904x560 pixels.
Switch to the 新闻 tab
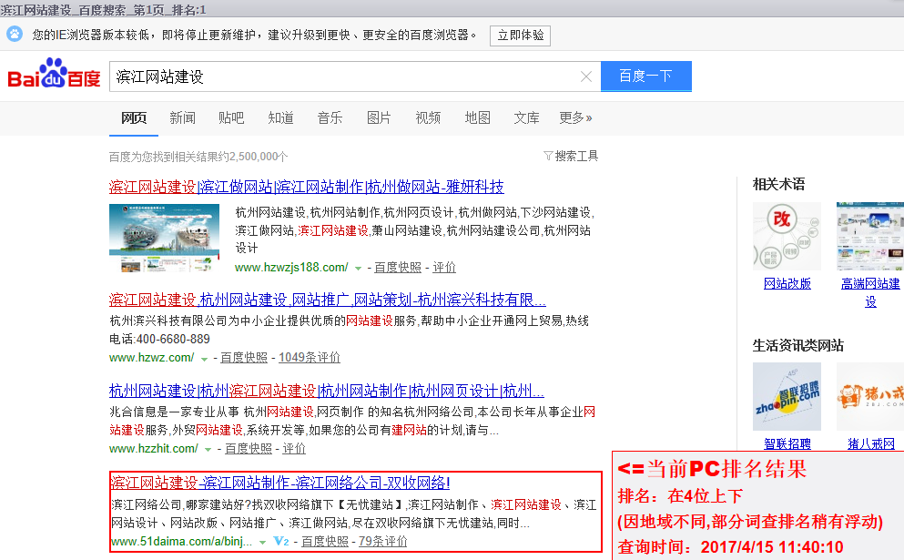tap(182, 117)
